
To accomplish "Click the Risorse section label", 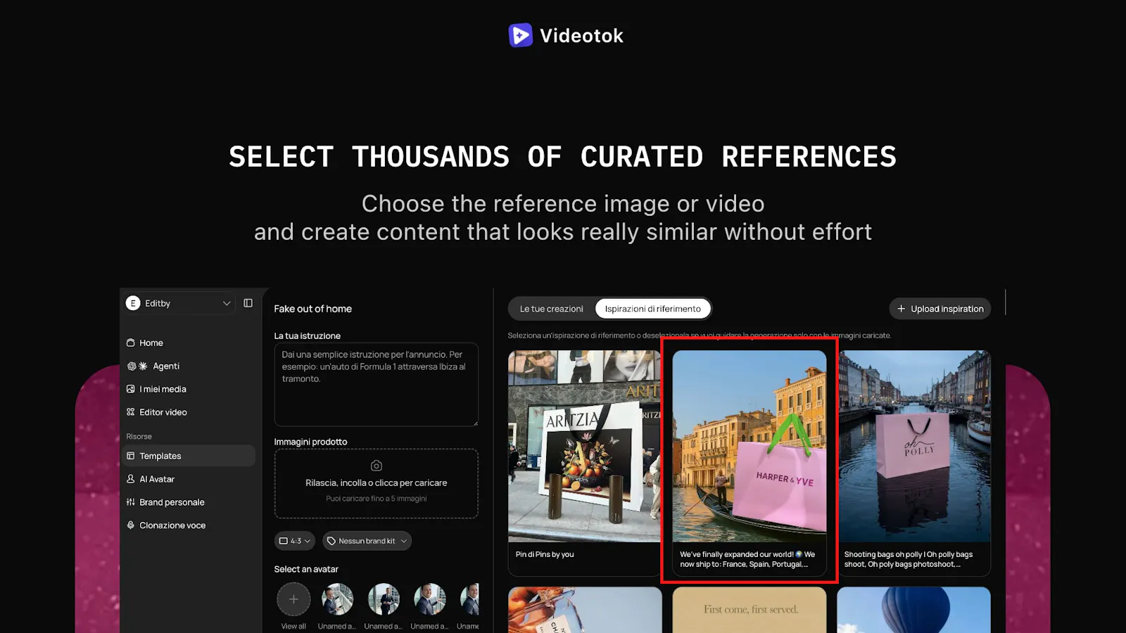I will (x=139, y=436).
